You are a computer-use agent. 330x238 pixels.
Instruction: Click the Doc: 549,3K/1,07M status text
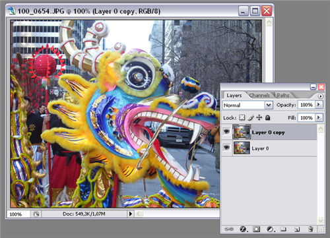tap(84, 214)
